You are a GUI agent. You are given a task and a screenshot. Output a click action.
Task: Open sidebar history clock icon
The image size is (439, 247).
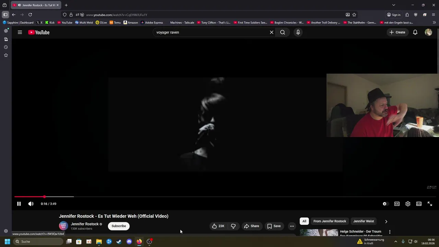click(6, 47)
